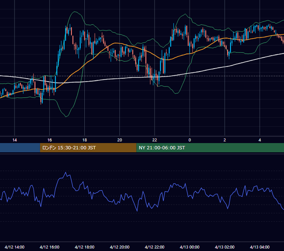The height and width of the screenshot is (251, 284).
Task: Click the '4/13 02:00' oscillator time label
Action: [225, 247]
